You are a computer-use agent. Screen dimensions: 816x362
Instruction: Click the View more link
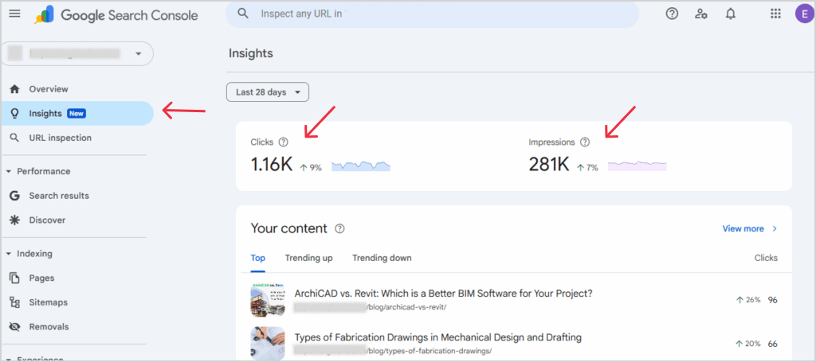click(x=749, y=229)
